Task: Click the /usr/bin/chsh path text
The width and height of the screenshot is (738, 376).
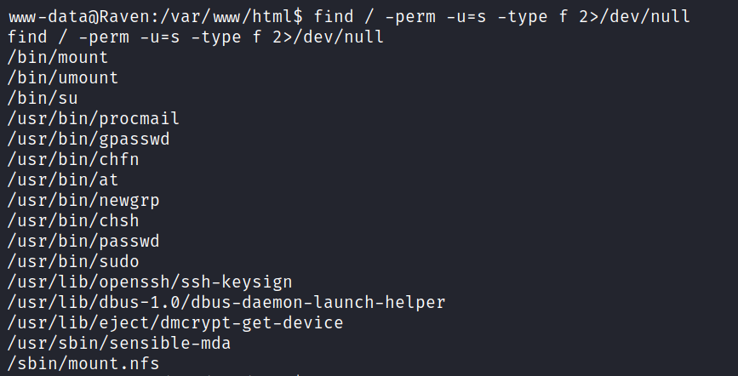Action: pyautogui.click(x=73, y=220)
